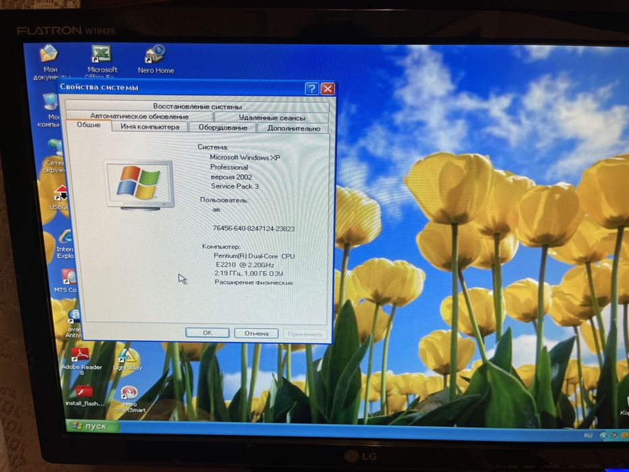Switch to the Восстановление системы tab

[x=198, y=107]
